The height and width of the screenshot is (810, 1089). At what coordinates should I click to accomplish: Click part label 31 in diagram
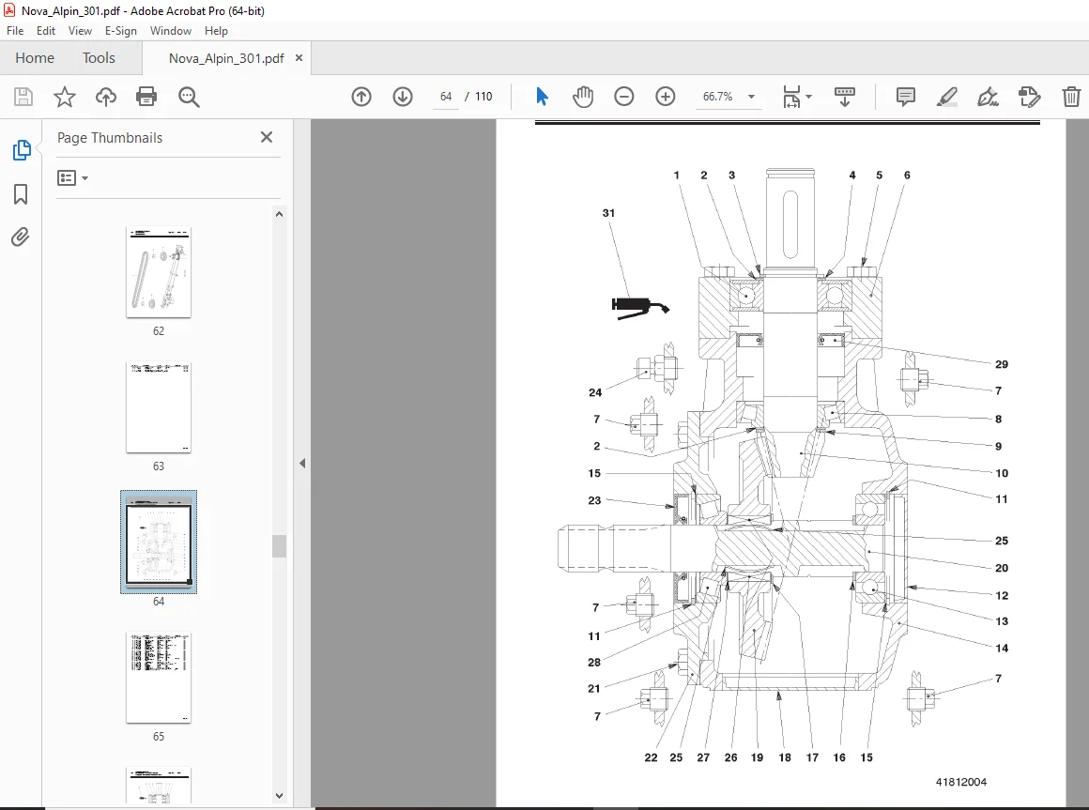tap(608, 213)
